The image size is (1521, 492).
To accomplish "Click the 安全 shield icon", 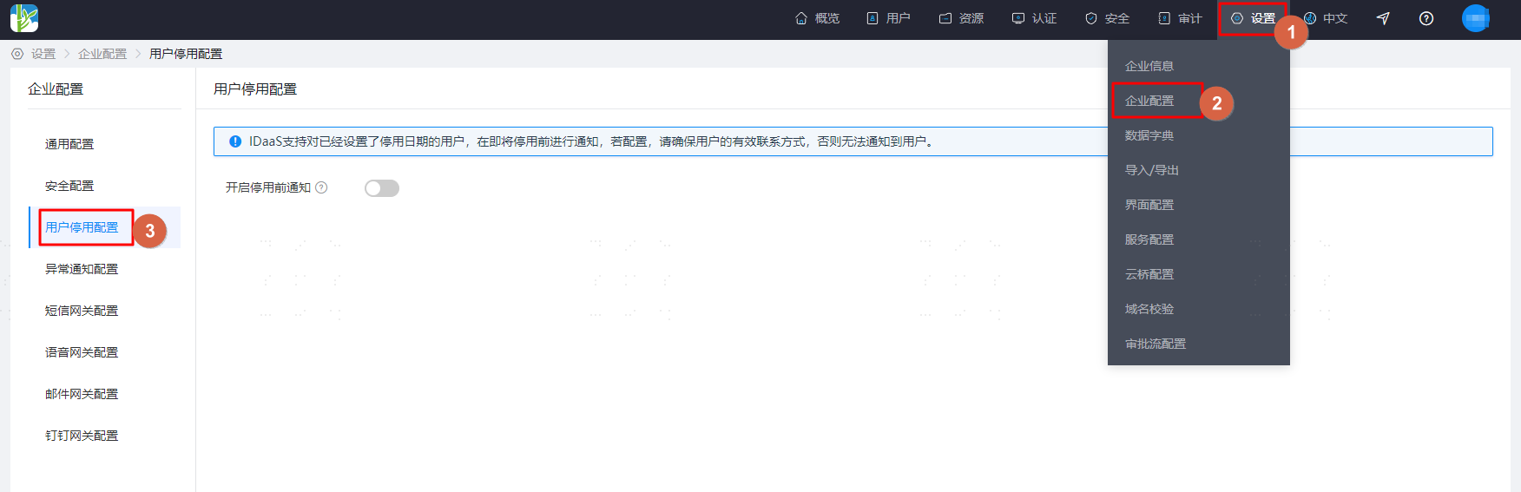I will [x=1091, y=18].
